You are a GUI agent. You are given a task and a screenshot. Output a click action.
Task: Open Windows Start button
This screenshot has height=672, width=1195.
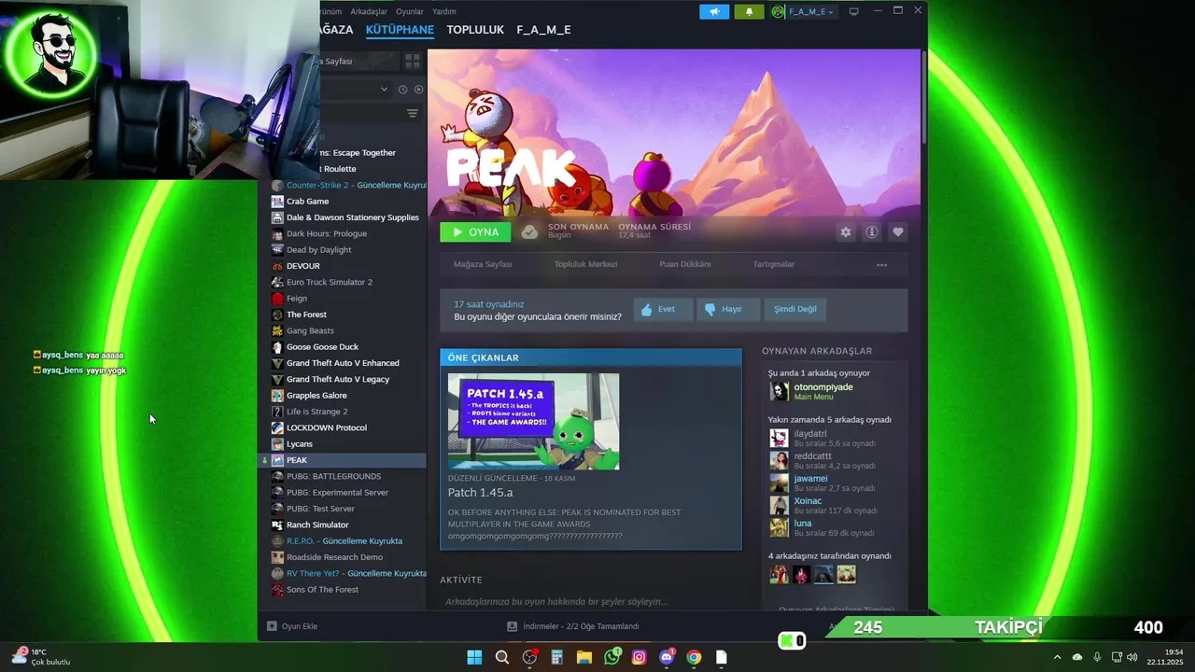[474, 657]
